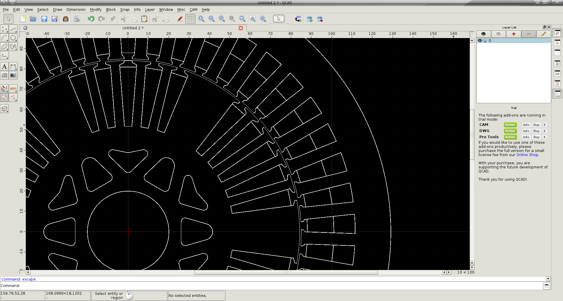Open the Measuring ruler tools
This screenshot has width=563, height=301.
pos(13,89)
